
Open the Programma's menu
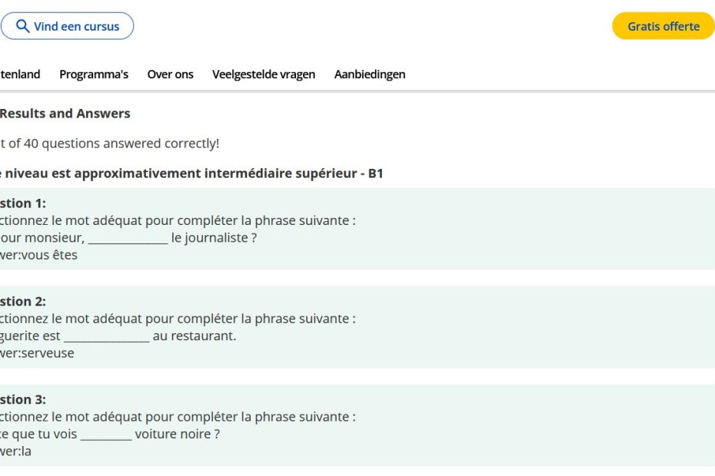point(94,74)
